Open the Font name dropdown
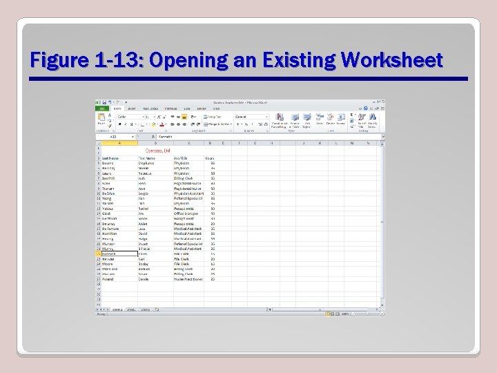This screenshot has width=497, height=373. [x=144, y=117]
